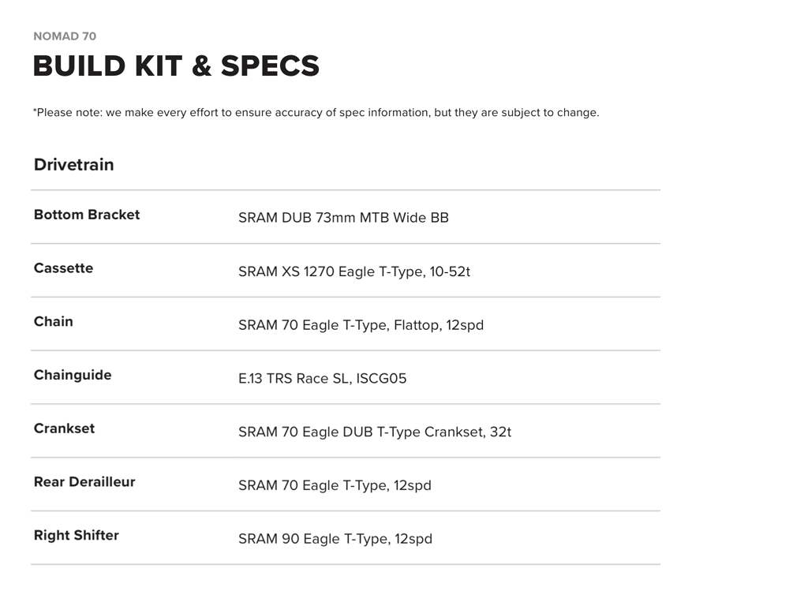
Task: Click the SRAM DUB 73mm MTB Wide BB spec
Action: tap(343, 218)
